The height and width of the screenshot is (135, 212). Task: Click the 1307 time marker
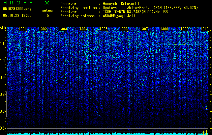click(144, 29)
